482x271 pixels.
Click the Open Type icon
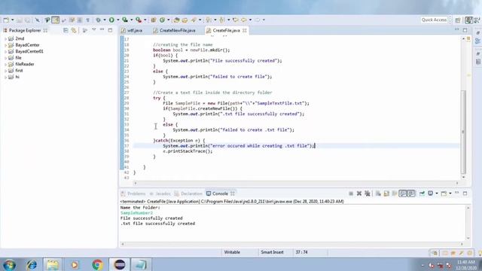tap(176, 20)
